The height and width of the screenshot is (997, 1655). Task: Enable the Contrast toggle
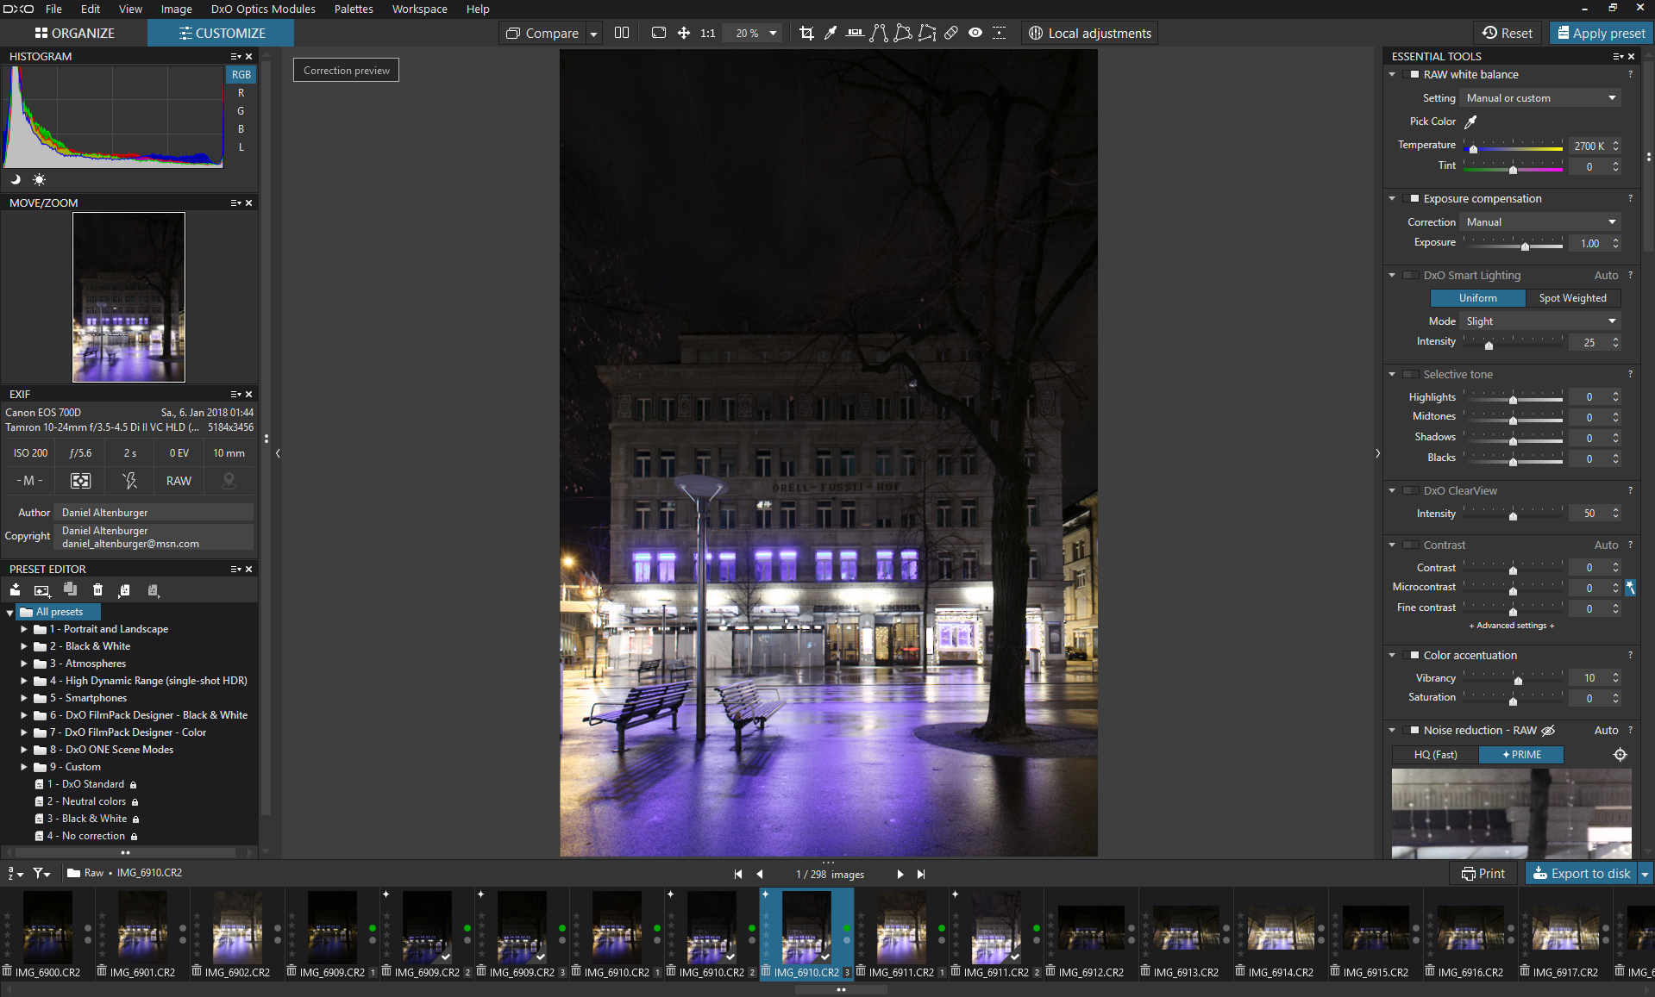(x=1411, y=545)
